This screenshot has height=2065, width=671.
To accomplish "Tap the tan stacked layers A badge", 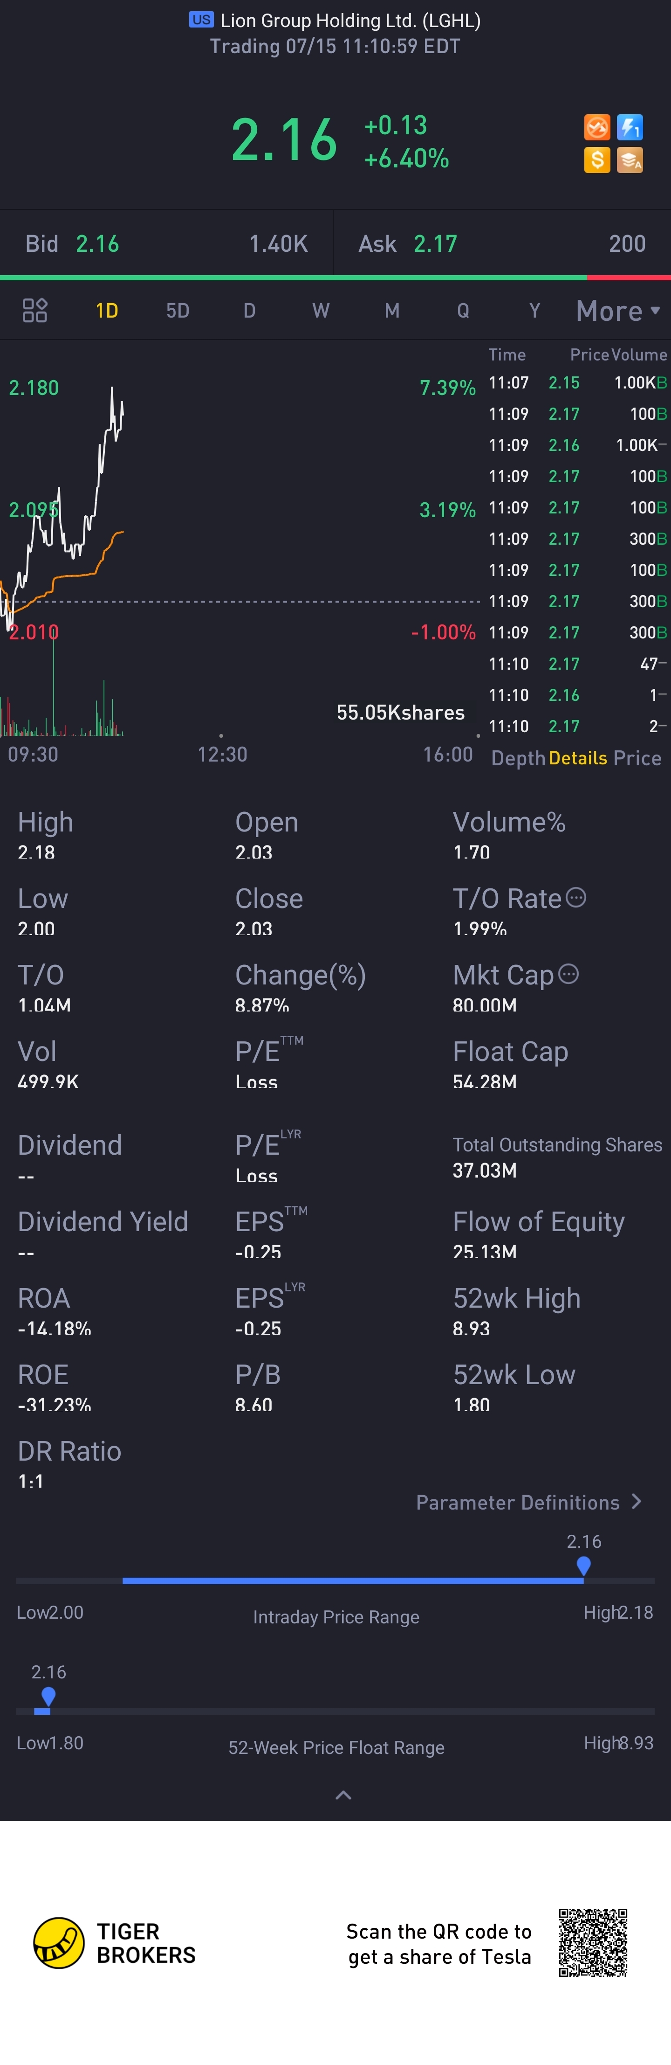I will tap(630, 160).
